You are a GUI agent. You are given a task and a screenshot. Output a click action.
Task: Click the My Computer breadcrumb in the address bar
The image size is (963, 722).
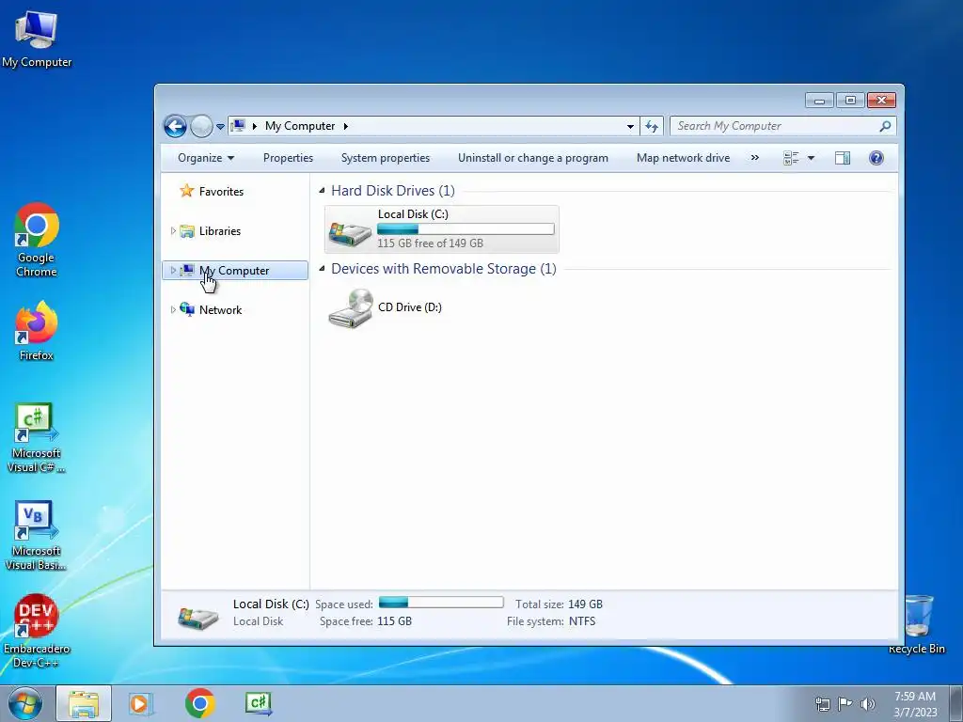point(300,126)
